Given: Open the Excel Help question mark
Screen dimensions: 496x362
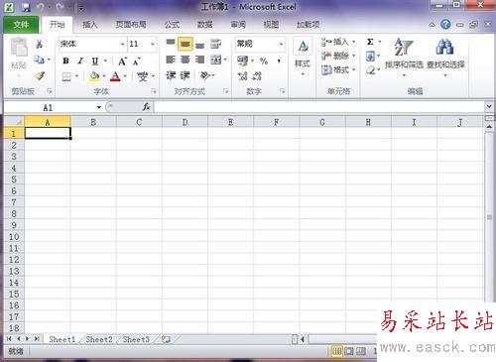Looking at the screenshot, I should tap(445, 24).
